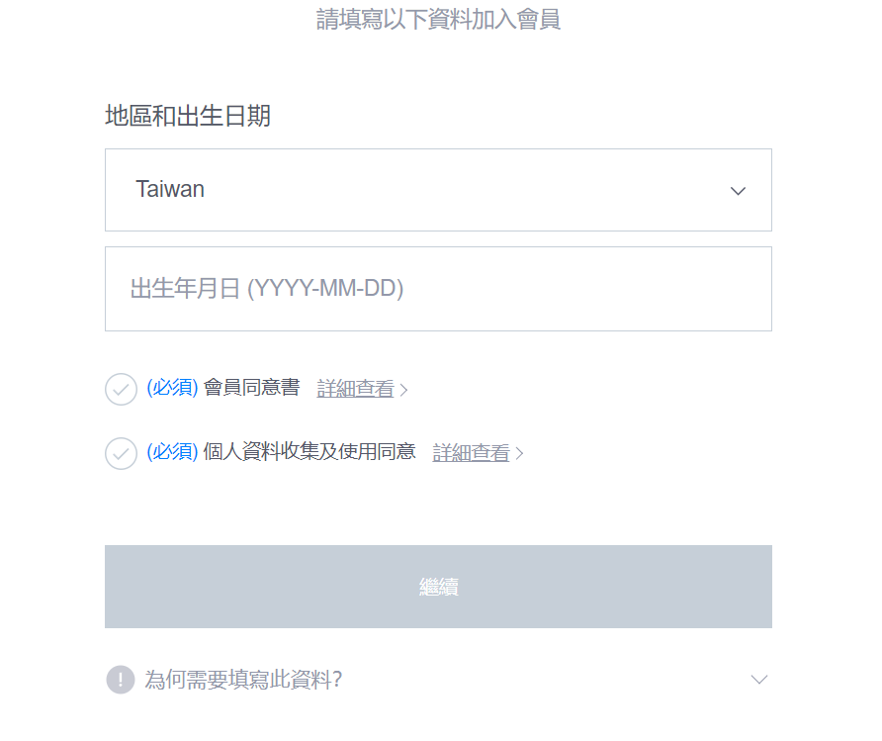
Task: Check the 會員同意書 agreement checkbox
Action: (121, 389)
